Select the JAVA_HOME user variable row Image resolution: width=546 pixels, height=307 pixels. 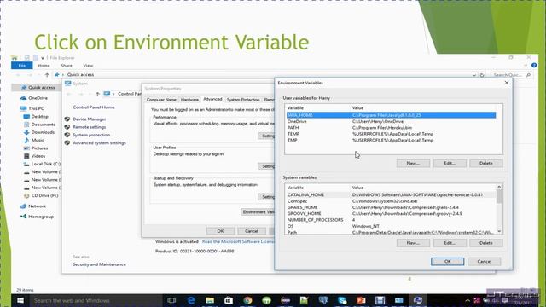(x=391, y=115)
